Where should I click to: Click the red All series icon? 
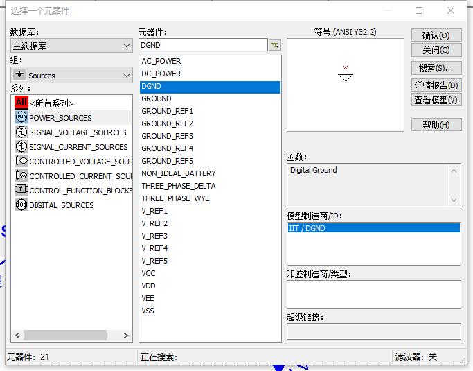coord(21,103)
